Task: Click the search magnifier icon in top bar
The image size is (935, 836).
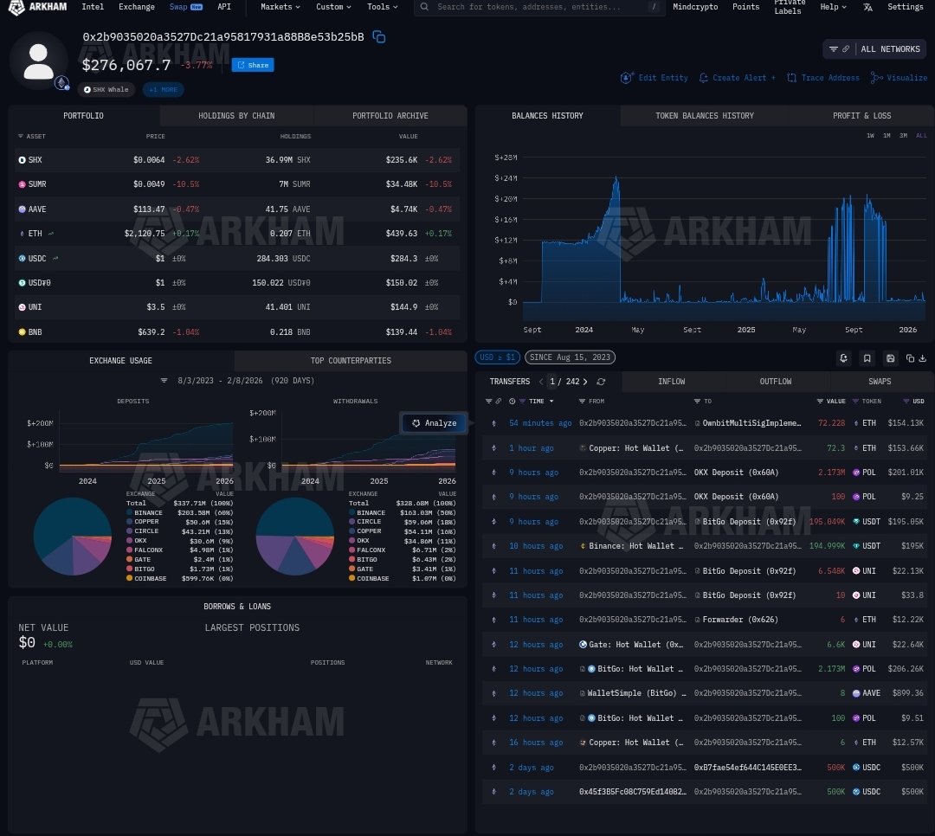Action: tap(424, 7)
